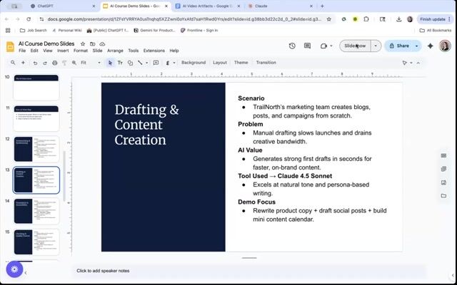The width and height of the screenshot is (457, 285).
Task: Select slide 14 thumbnail
Action: pos(36,211)
